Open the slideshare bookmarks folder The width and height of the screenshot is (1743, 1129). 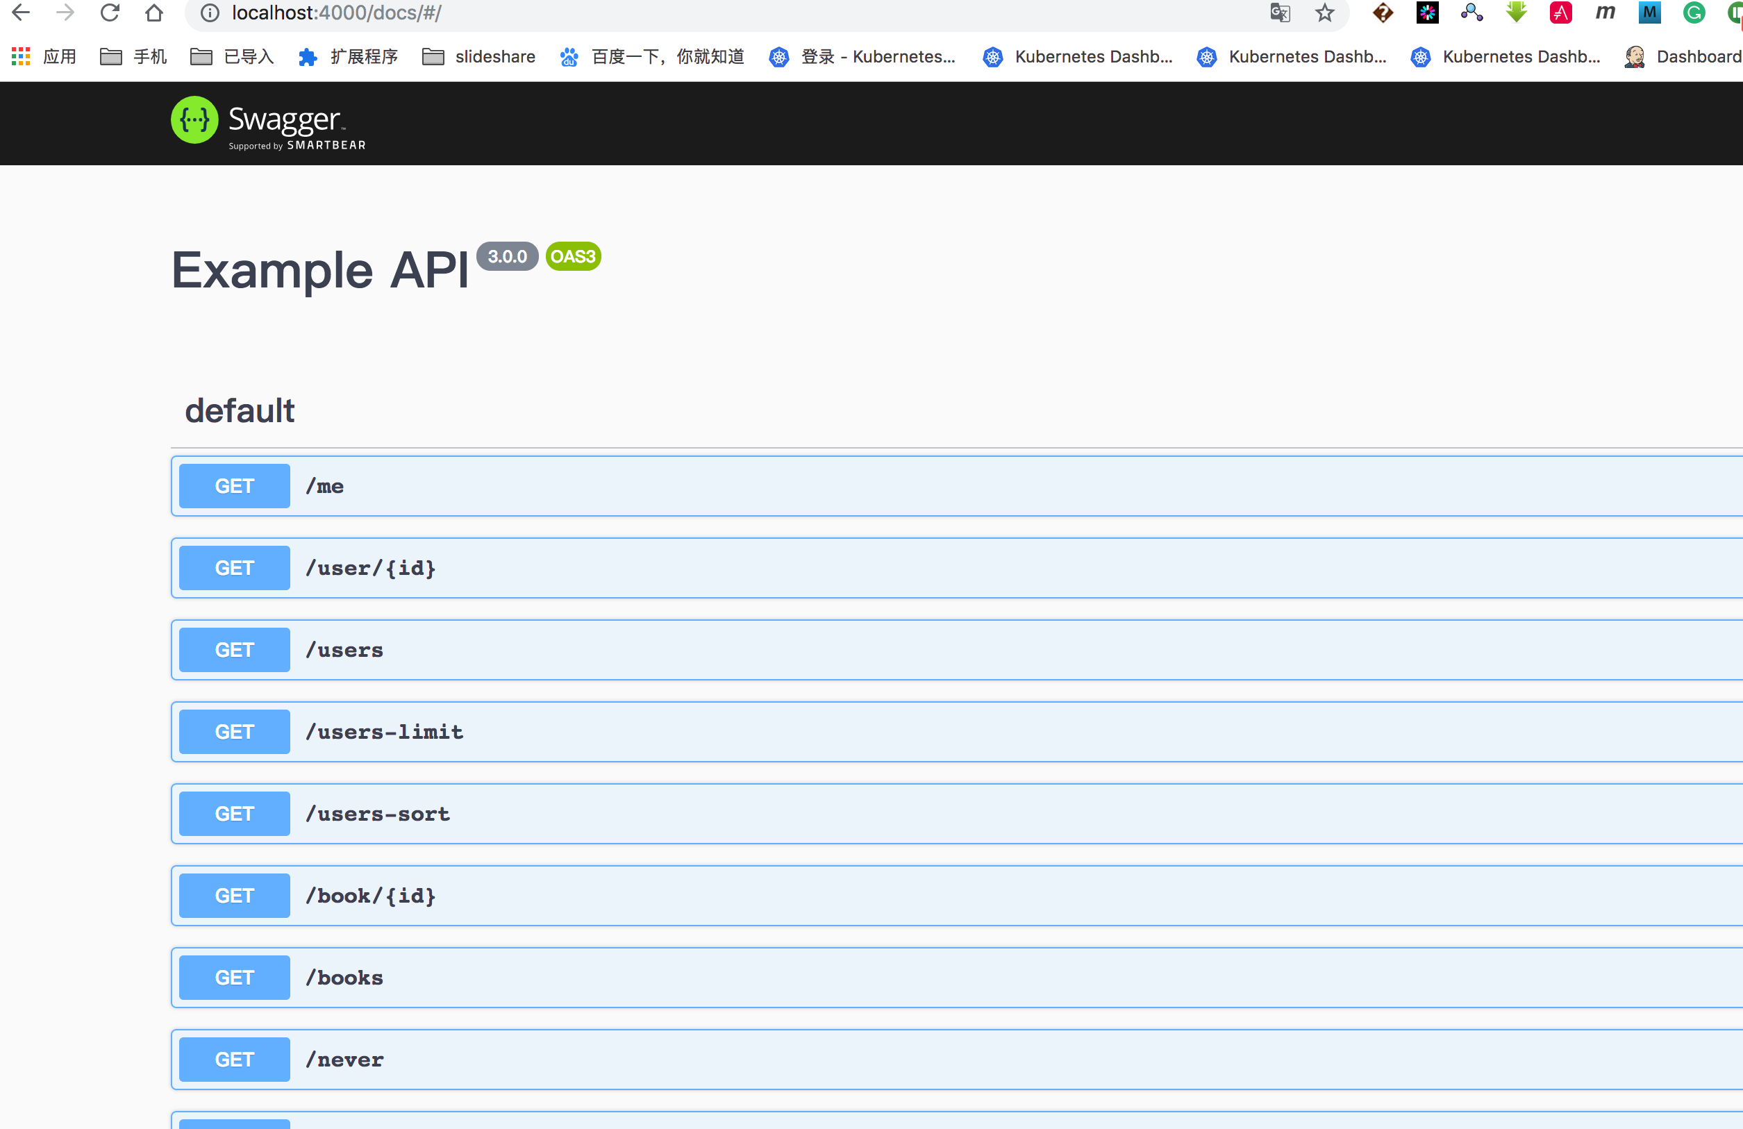479,56
